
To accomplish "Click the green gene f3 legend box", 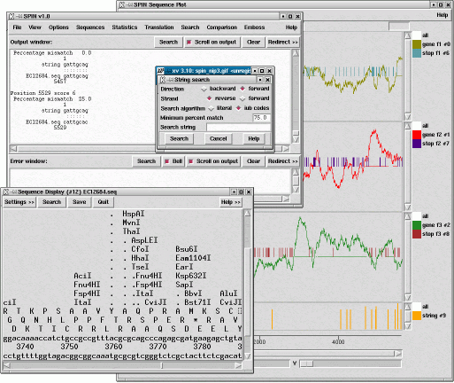I will [417, 225].
